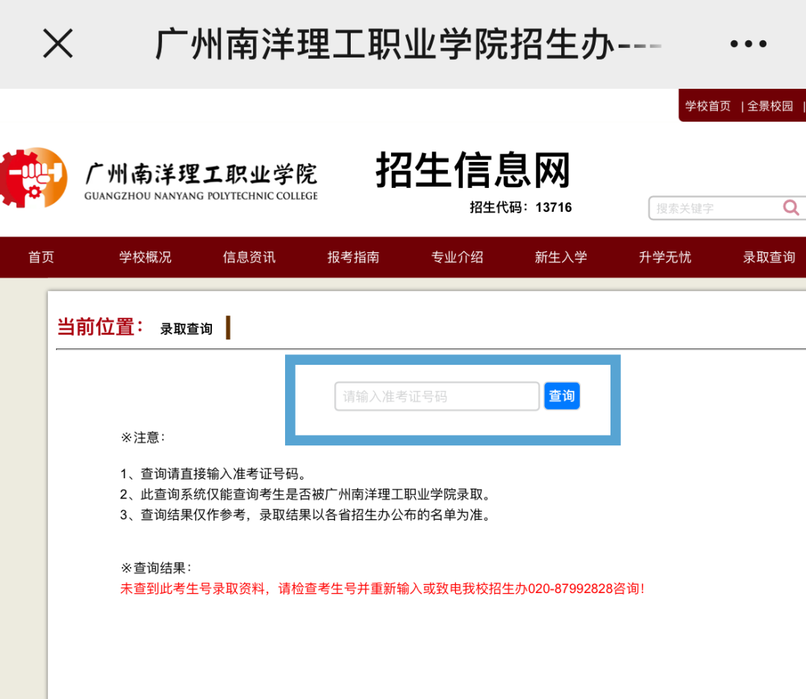
Task: Select 专业介绍 in the navigation bar
Action: pos(457,257)
